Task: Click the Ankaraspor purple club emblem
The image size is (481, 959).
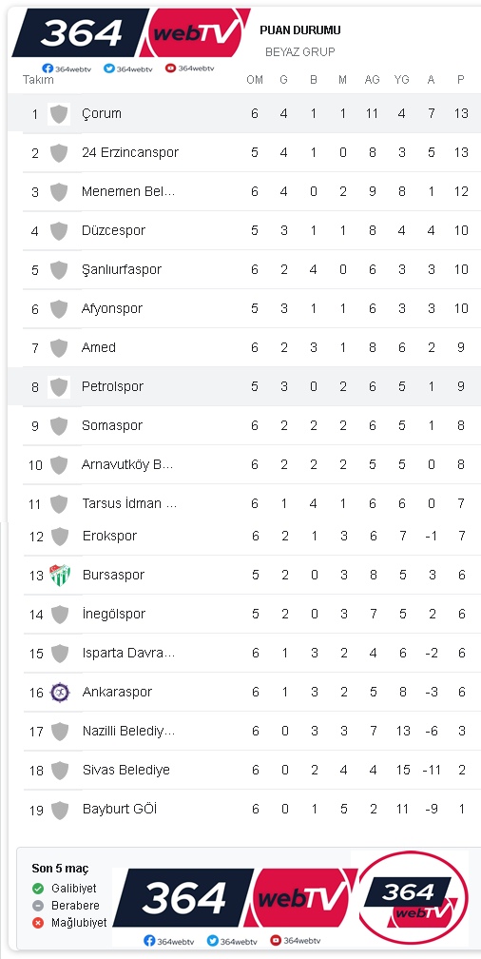Action: pyautogui.click(x=60, y=693)
